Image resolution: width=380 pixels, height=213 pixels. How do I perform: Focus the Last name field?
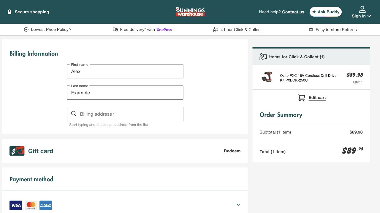pos(125,93)
